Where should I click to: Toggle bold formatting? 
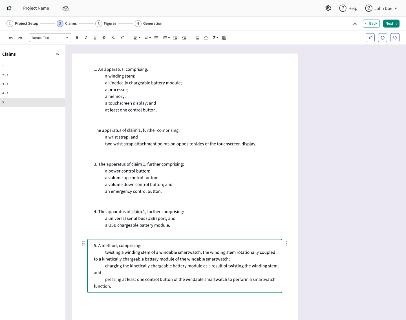(77, 38)
